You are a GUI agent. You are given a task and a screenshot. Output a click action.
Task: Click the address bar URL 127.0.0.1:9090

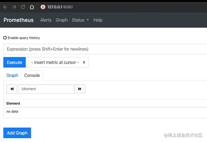point(60,7)
